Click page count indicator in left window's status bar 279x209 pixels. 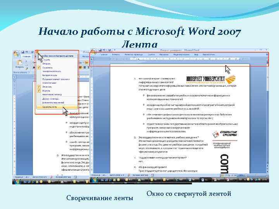(x=22, y=177)
